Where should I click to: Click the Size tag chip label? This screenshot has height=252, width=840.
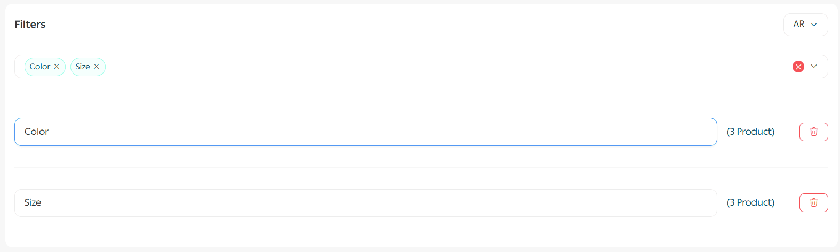point(83,67)
